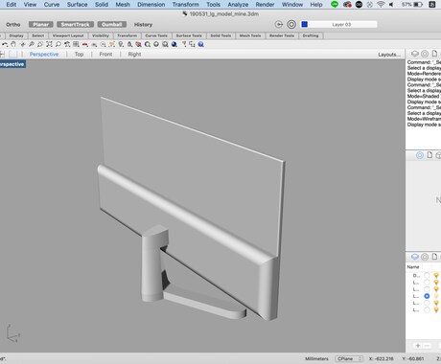Image resolution: width=441 pixels, height=364 pixels.
Task: Click the highlighted blue circle icon in middle panel
Action: click(420, 155)
